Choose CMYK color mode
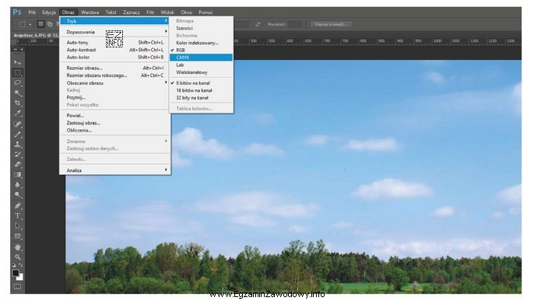The image size is (534, 301). 202,58
